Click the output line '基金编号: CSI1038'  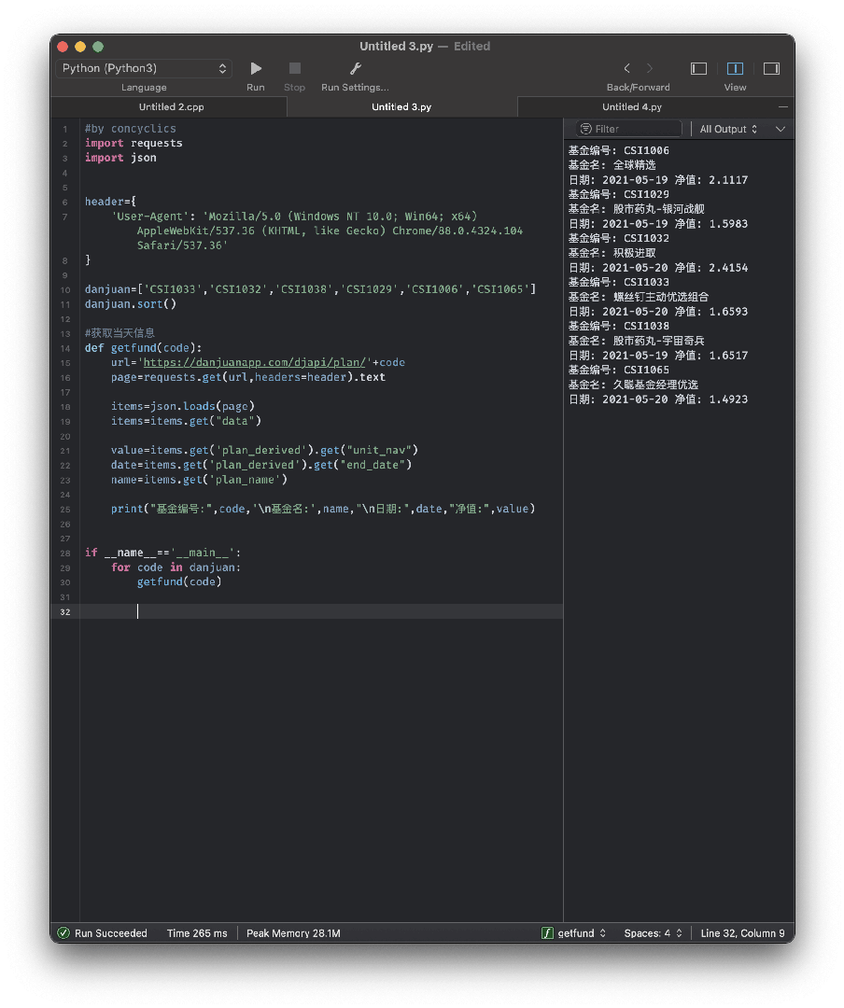coord(618,326)
